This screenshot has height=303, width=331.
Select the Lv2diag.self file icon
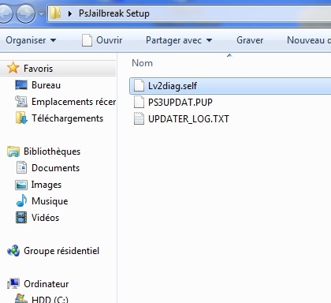point(139,86)
